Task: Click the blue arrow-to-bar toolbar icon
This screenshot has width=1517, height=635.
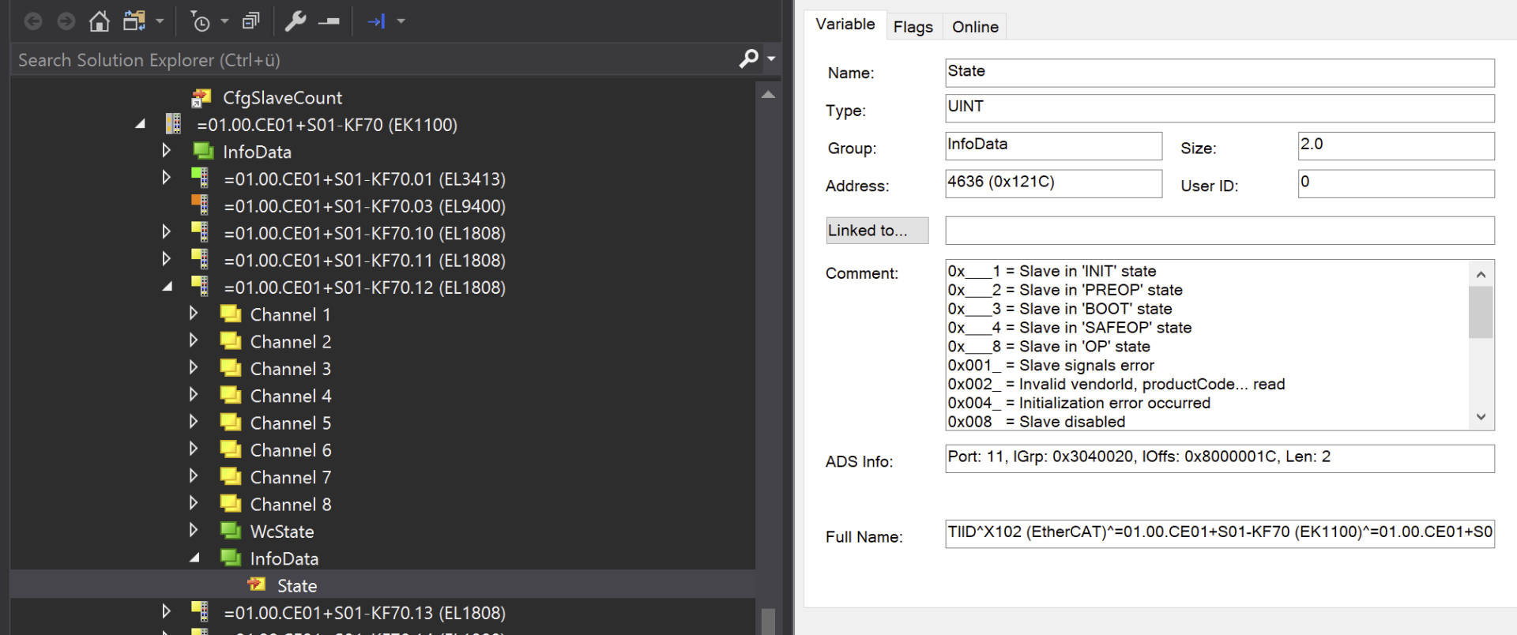Action: tap(376, 21)
